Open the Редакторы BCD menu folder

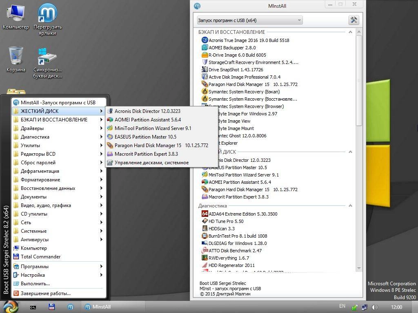(58, 154)
